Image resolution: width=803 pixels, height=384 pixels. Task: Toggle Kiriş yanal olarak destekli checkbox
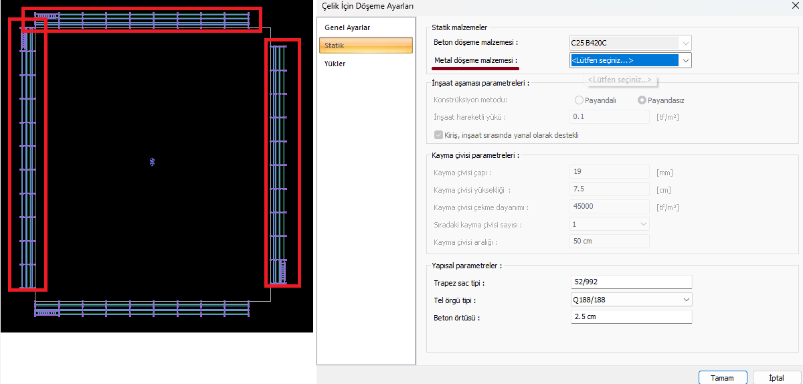439,134
